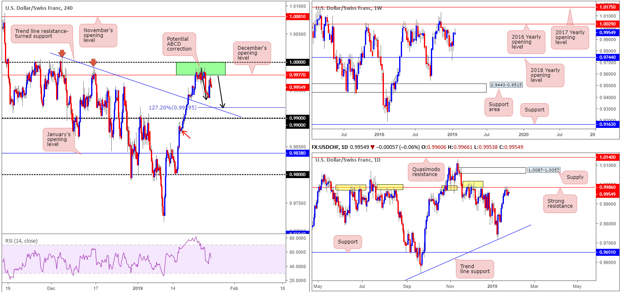
Task: Click the blue 0.98380 price label
Action: click(298, 153)
